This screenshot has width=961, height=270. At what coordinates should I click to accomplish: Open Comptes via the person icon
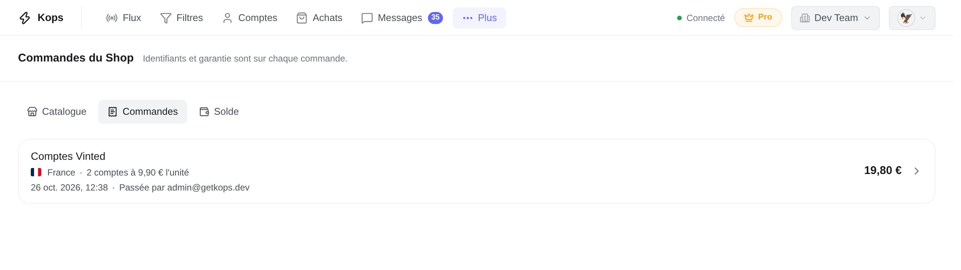pos(227,18)
